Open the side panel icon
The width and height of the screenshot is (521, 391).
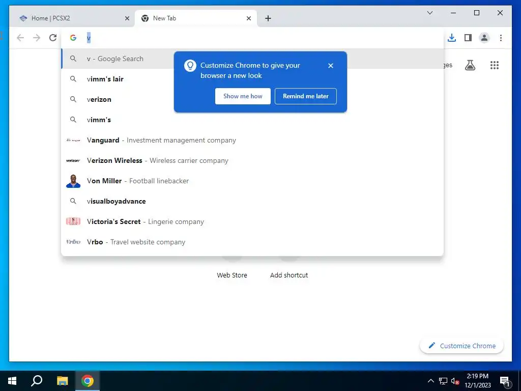click(x=468, y=38)
